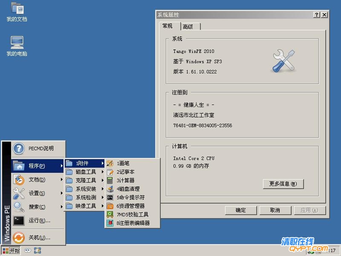Click the 文档(D) menu icon
This screenshot has width=341, height=256.
[x=19, y=180]
